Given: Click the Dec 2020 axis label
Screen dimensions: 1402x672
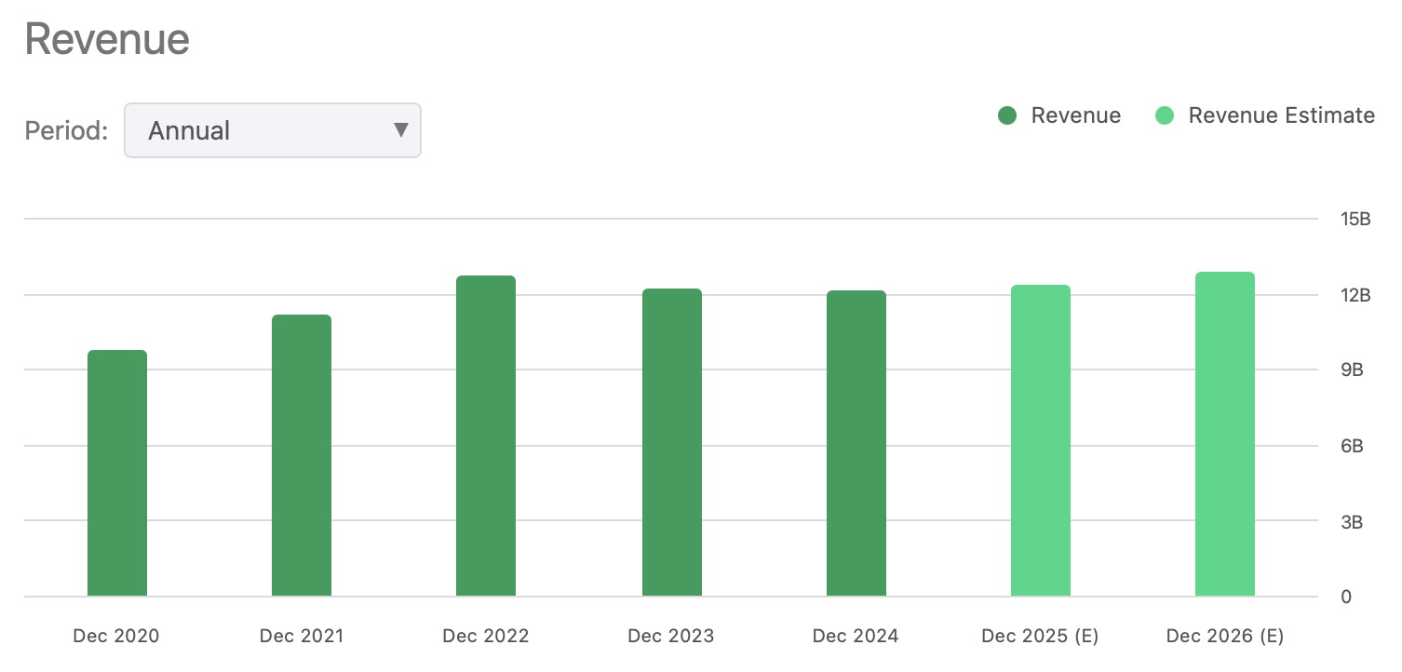Looking at the screenshot, I should [x=116, y=637].
